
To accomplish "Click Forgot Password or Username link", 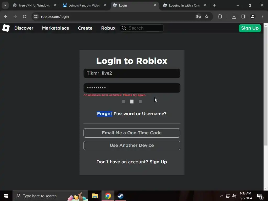I will pyautogui.click(x=132, y=114).
